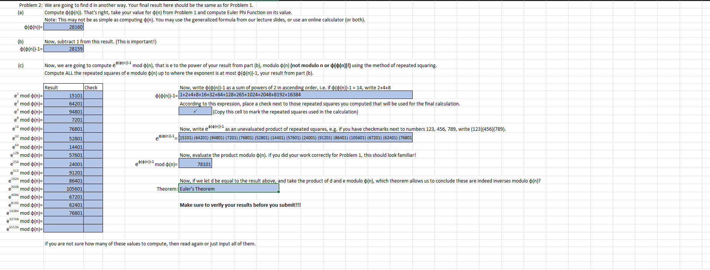
Task: Select the result cell showing 86401
Action: coord(63,181)
